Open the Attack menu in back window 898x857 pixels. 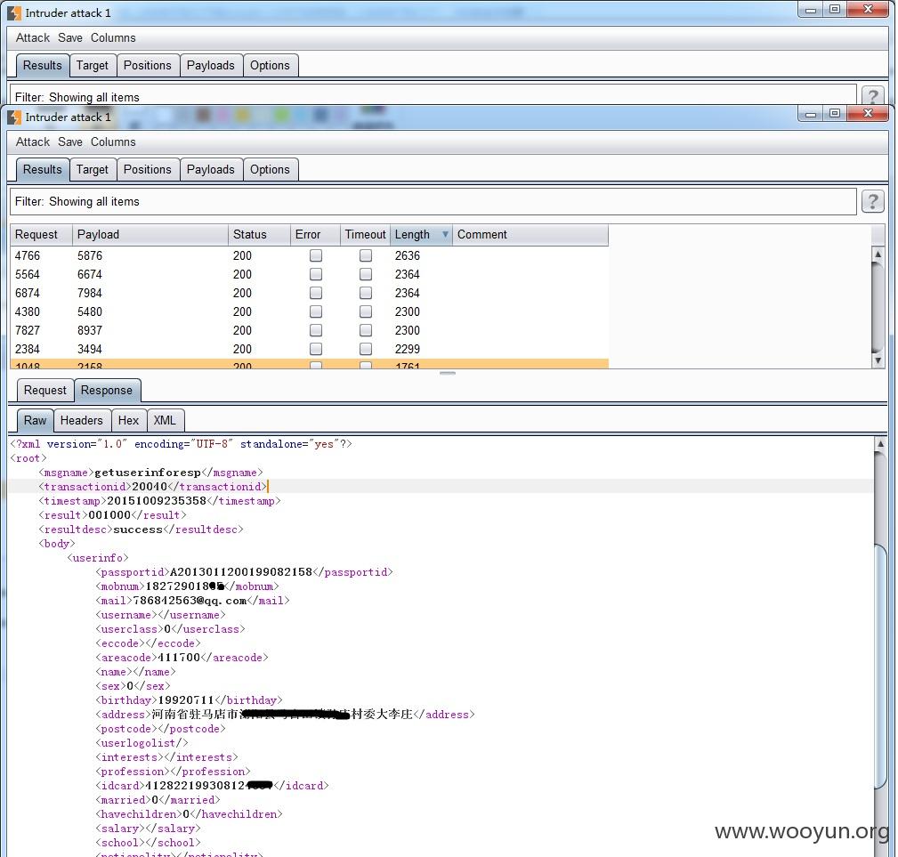coord(33,37)
